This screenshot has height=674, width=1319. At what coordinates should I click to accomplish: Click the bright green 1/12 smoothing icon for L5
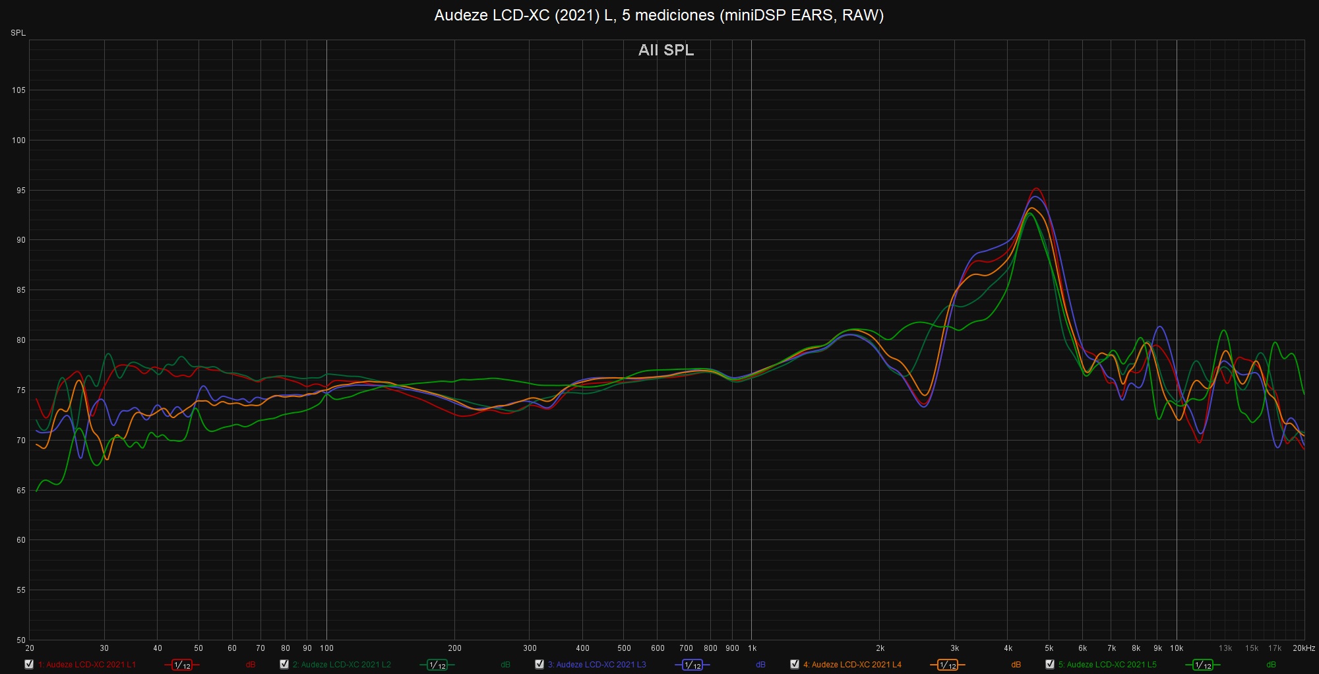coord(1203,665)
